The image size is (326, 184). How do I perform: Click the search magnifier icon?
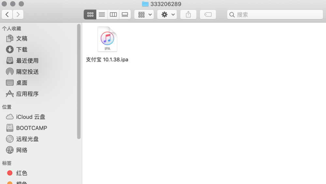[232, 15]
